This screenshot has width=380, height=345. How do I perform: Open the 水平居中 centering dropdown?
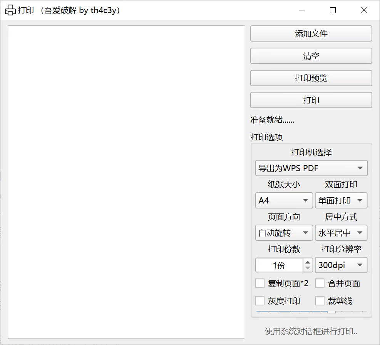(x=341, y=233)
